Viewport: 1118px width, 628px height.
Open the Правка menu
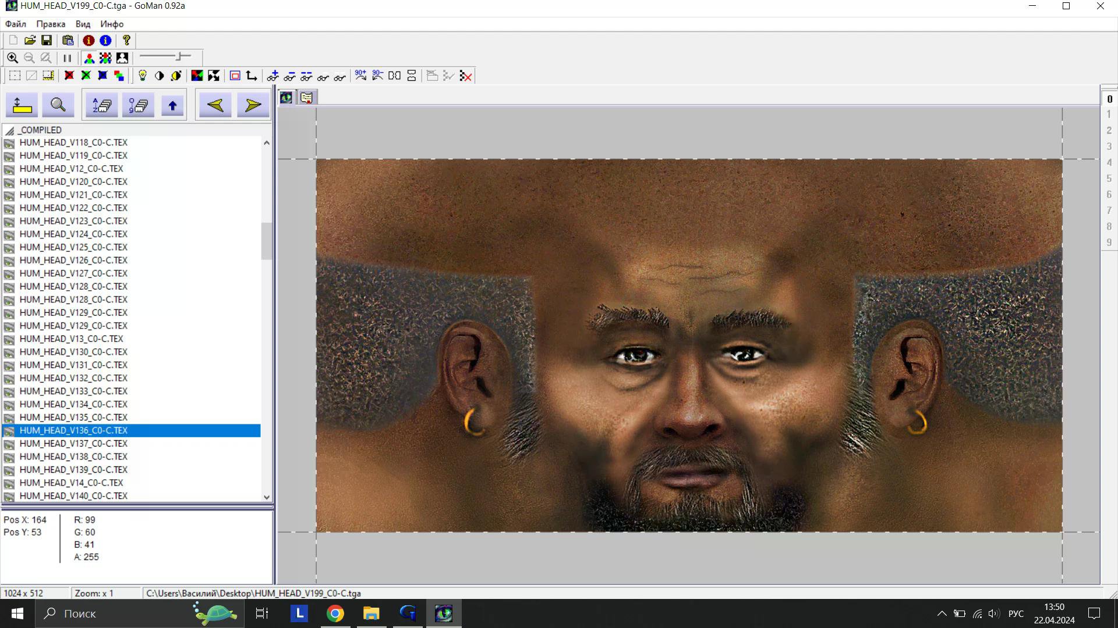pyautogui.click(x=51, y=24)
